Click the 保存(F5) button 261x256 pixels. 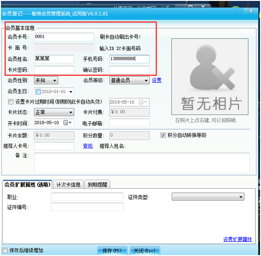[x=112, y=250]
